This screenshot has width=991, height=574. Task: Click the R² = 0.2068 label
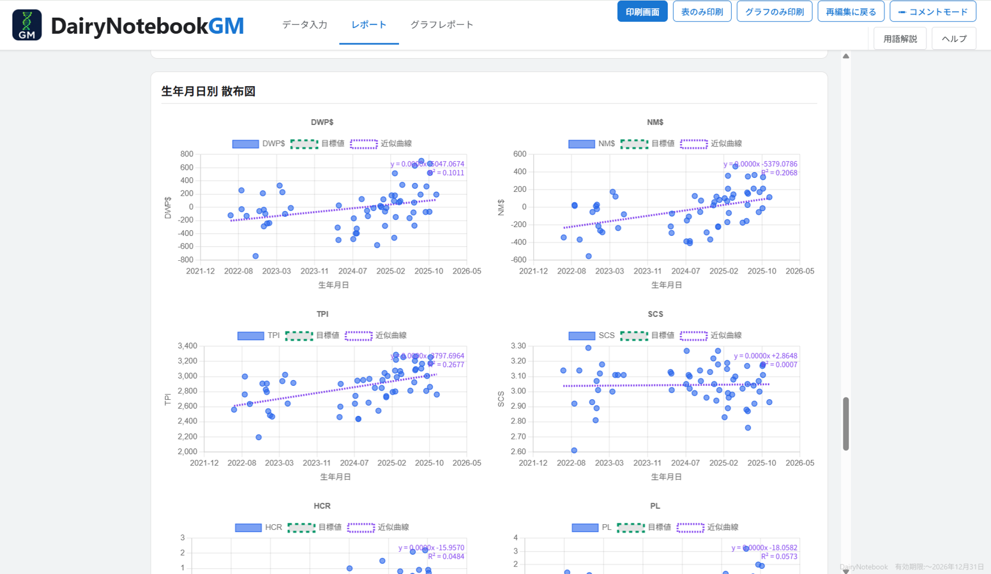(779, 173)
